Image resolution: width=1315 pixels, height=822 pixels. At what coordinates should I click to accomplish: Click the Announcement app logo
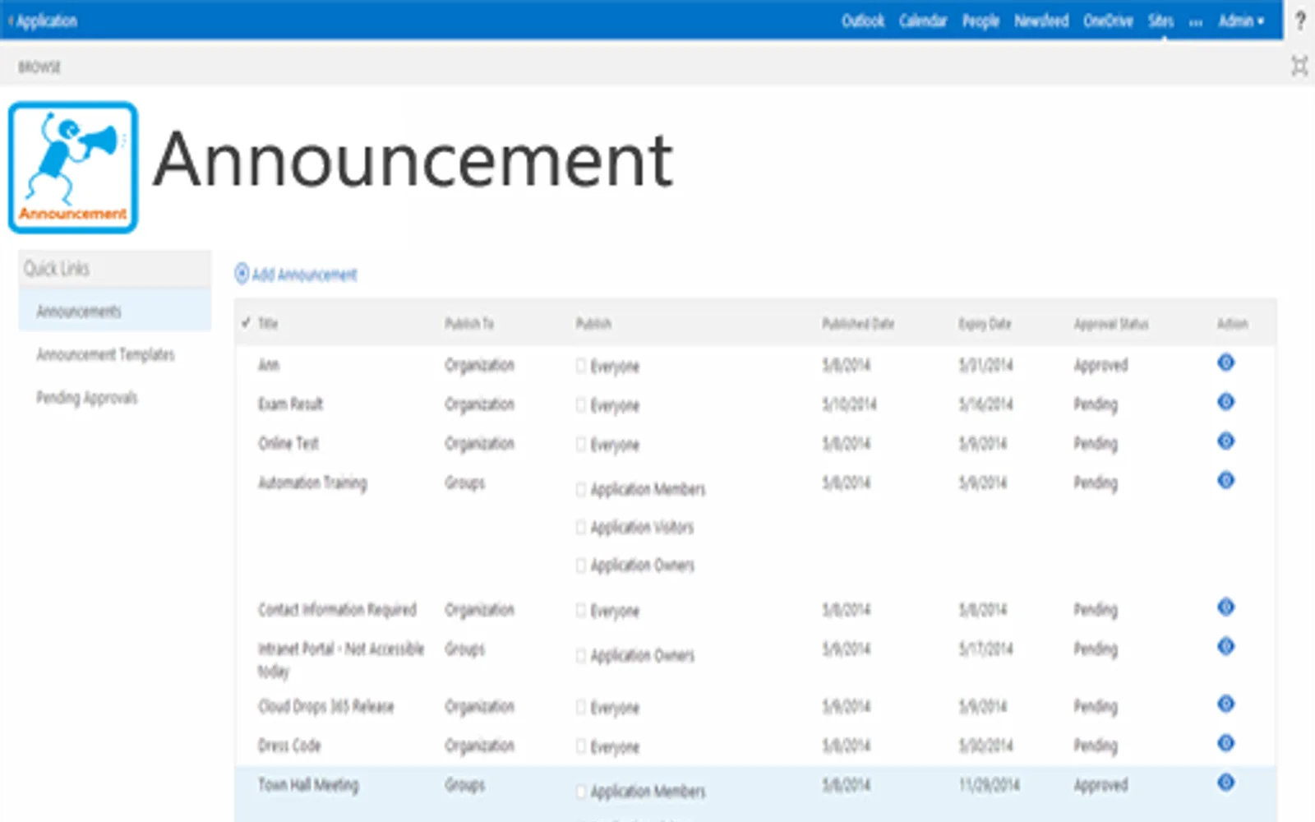pyautogui.click(x=73, y=168)
